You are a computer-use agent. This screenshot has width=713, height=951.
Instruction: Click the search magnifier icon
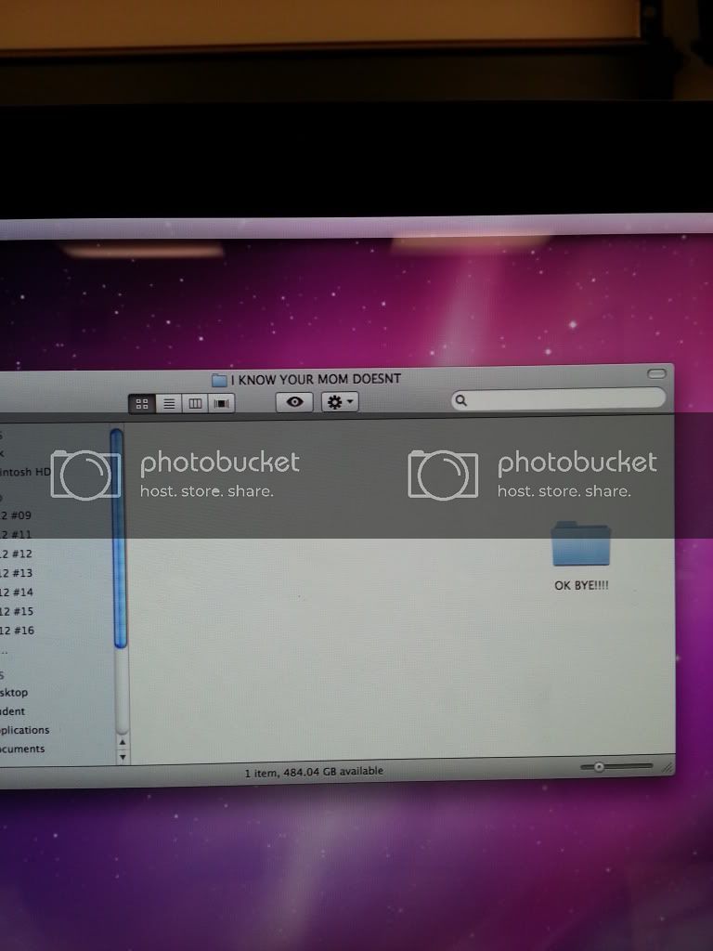pyautogui.click(x=460, y=400)
